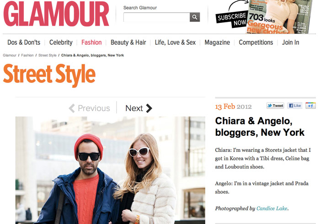Open the Fashion section
The image size is (320, 224).
click(x=91, y=43)
